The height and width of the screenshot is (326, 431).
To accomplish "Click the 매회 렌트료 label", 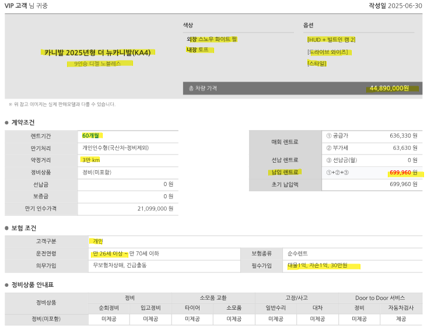I will (x=285, y=142).
